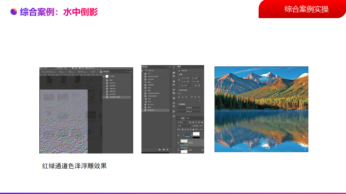The image size is (346, 194).
Task: Open the Brush Settings icon in the vertical strip
Action: coord(174,93)
